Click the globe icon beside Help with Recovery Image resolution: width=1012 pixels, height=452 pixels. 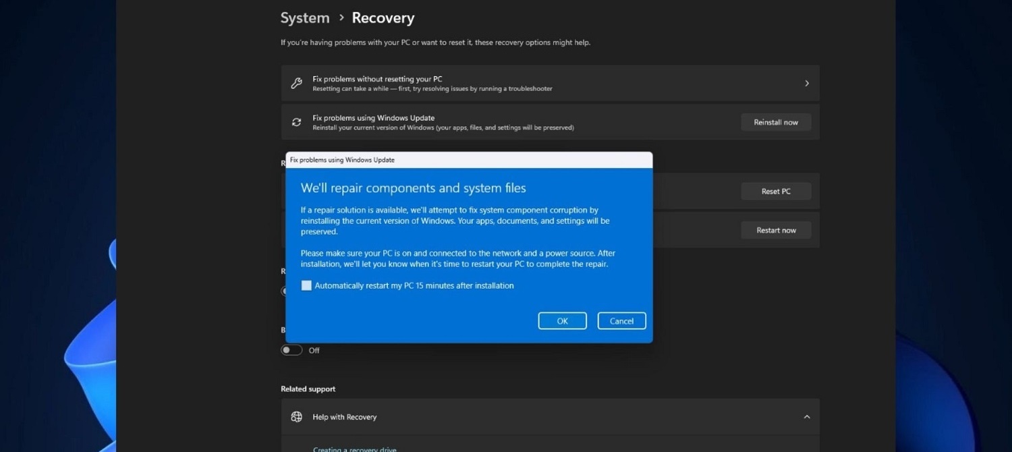click(x=296, y=416)
